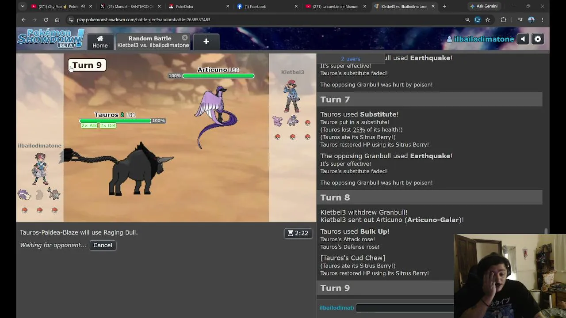
Task: Click the battle log scrollbar
Action: click(x=546, y=231)
